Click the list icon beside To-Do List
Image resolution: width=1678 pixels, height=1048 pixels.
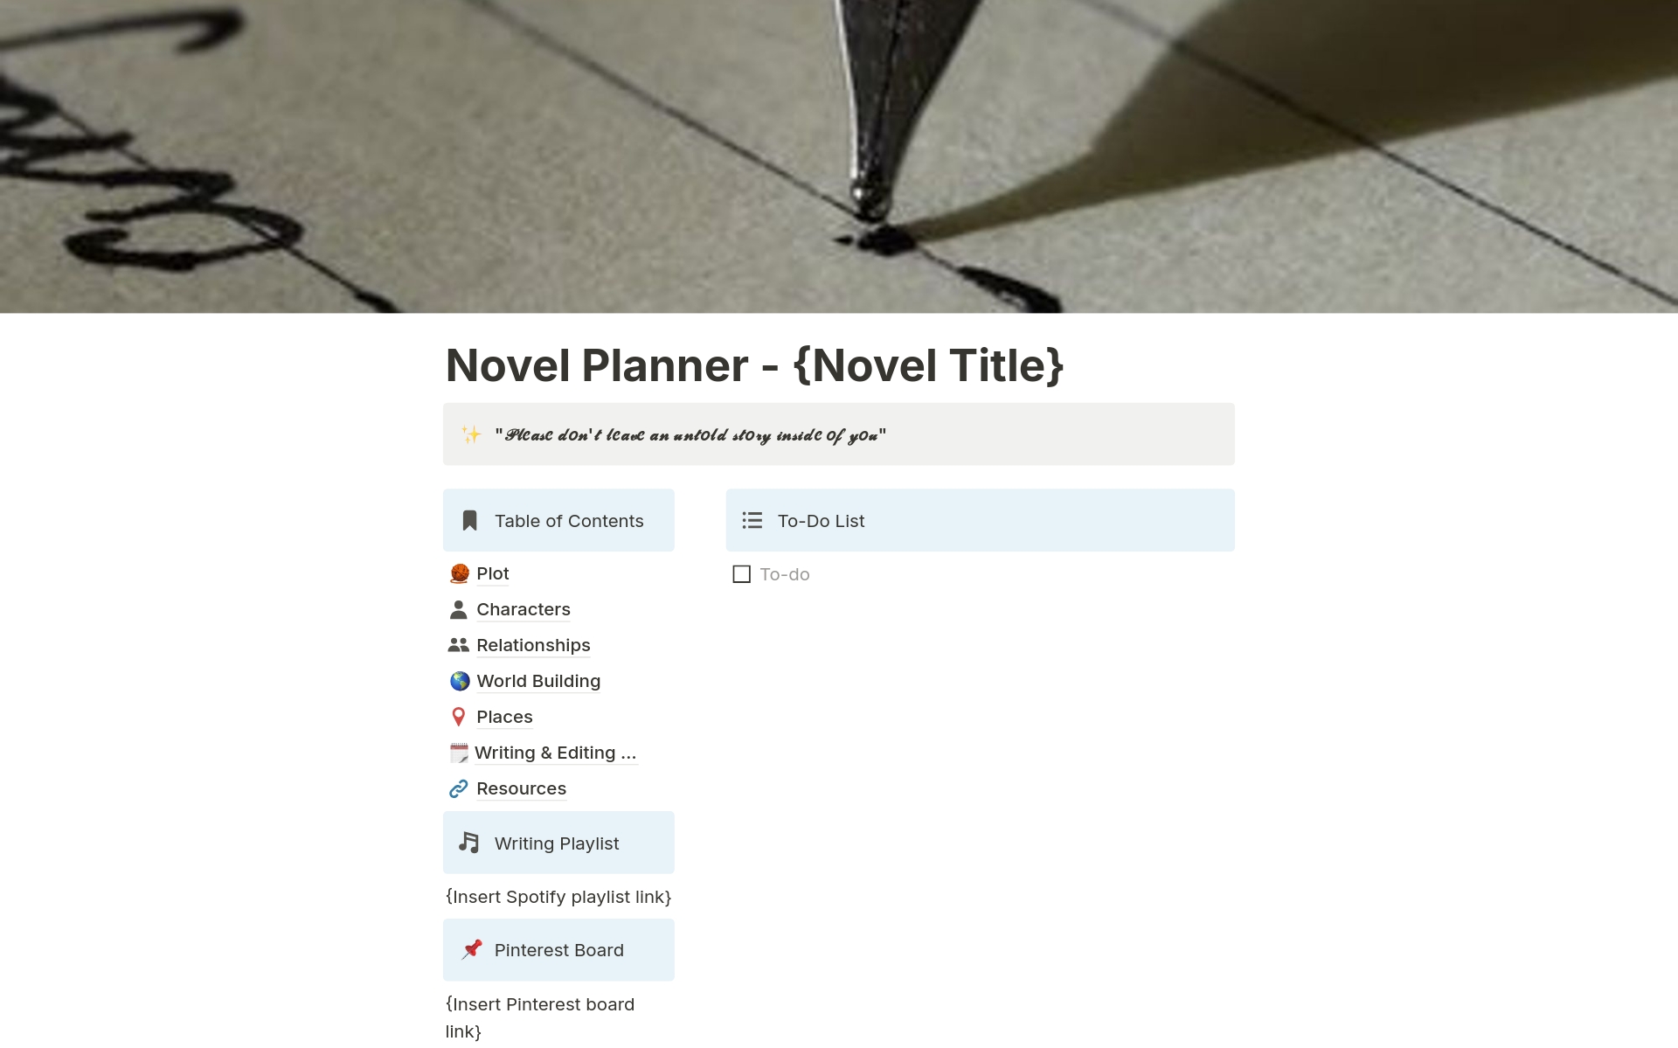coord(752,521)
